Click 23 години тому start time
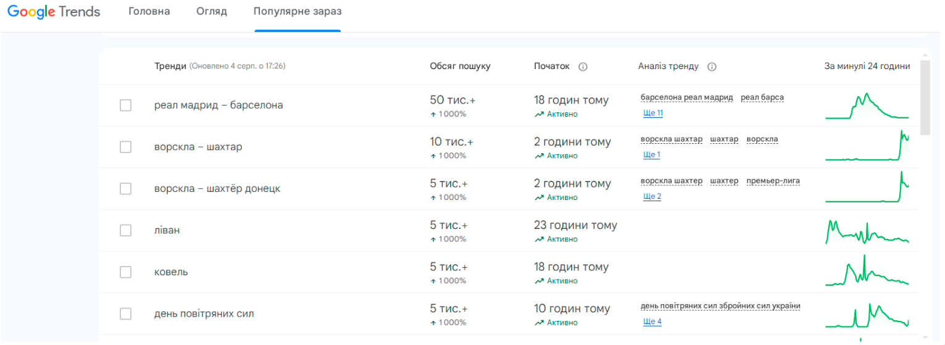The width and height of the screenshot is (945, 345). pyautogui.click(x=575, y=225)
